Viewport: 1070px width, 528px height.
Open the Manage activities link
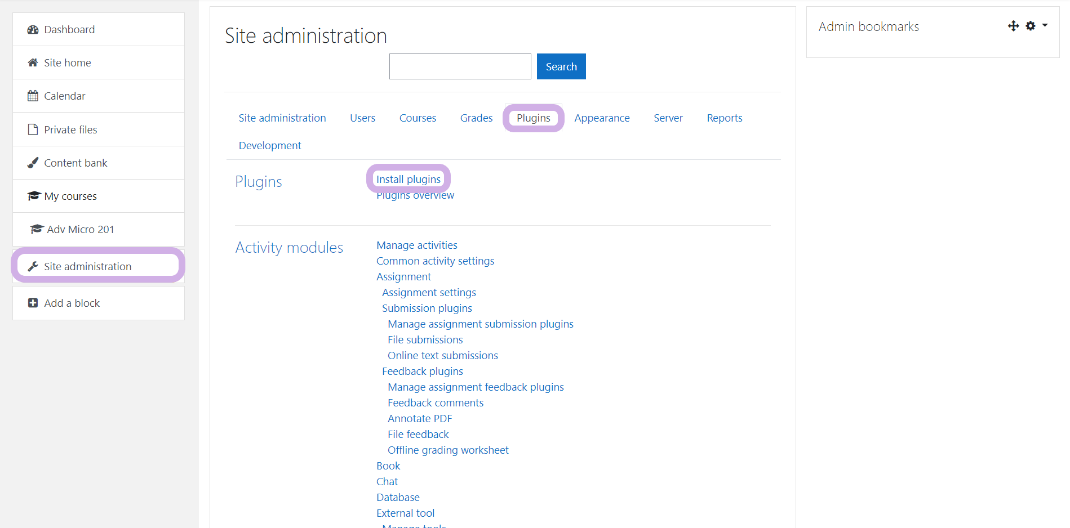[417, 245]
